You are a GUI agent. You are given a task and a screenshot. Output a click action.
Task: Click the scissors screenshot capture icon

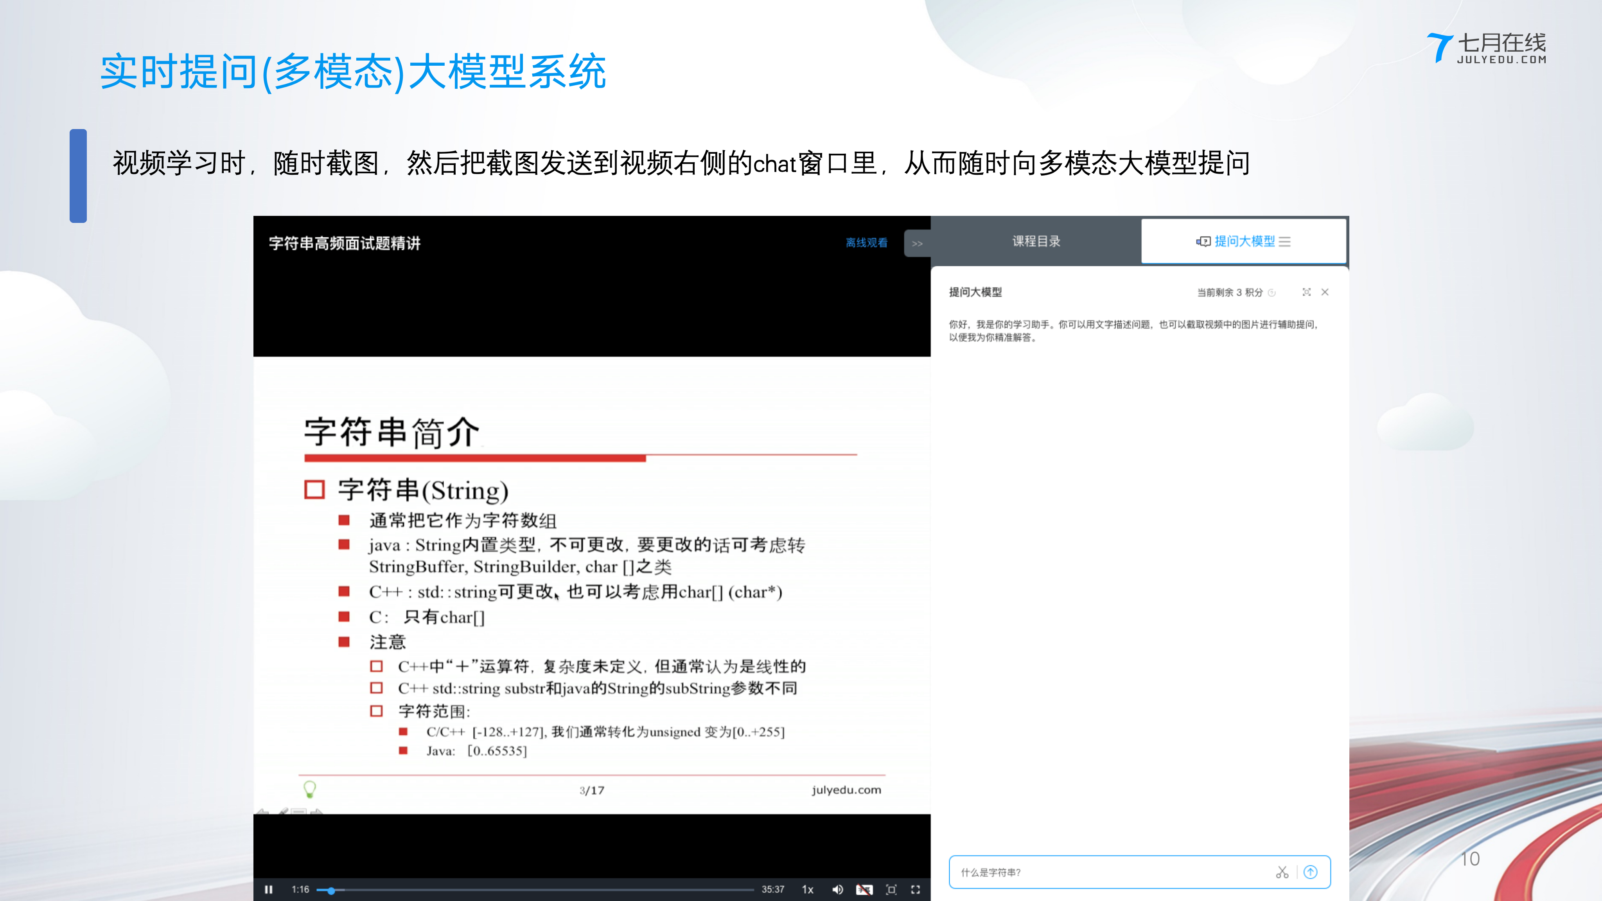coord(1282,872)
